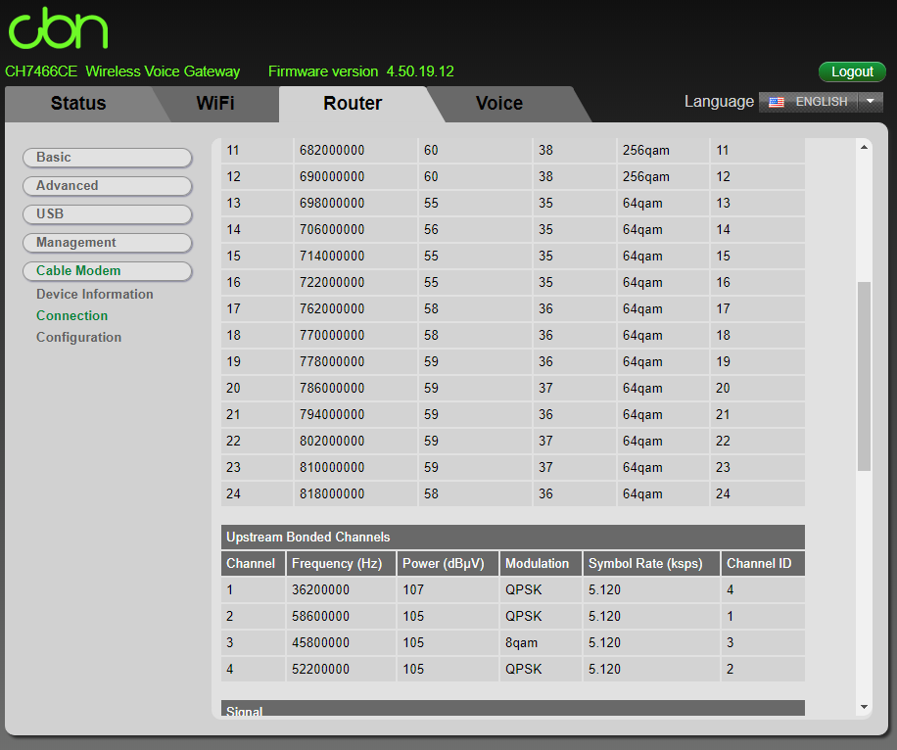The height and width of the screenshot is (750, 897).
Task: Open the Management sidebar section
Action: [x=108, y=243]
